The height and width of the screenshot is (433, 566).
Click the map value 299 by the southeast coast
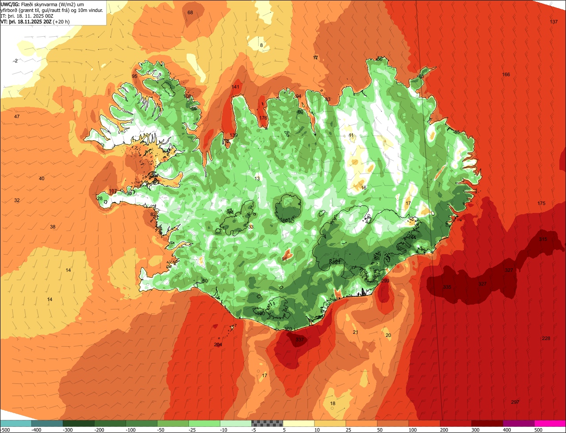385,281
